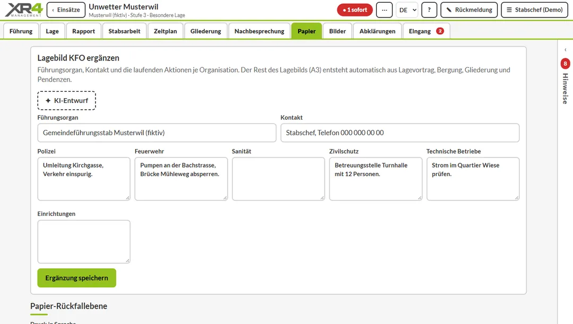Open the Stabschef (Demo) menu
This screenshot has height=324, width=573.
coord(535,10)
